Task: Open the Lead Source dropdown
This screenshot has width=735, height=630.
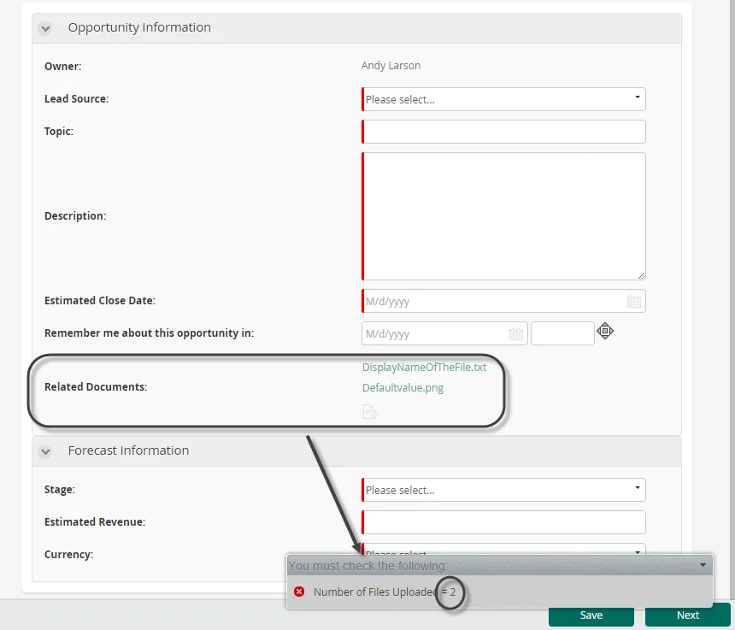Action: click(x=503, y=99)
